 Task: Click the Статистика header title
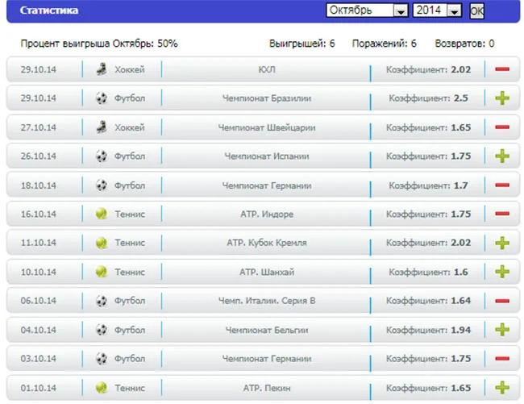click(49, 10)
